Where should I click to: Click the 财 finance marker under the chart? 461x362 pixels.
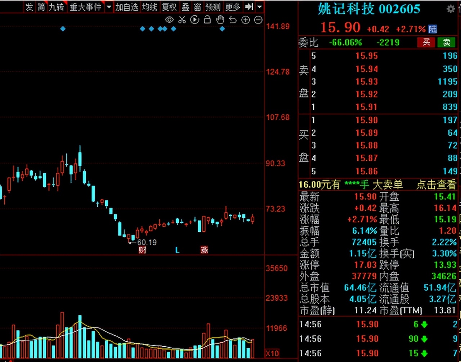(142, 250)
